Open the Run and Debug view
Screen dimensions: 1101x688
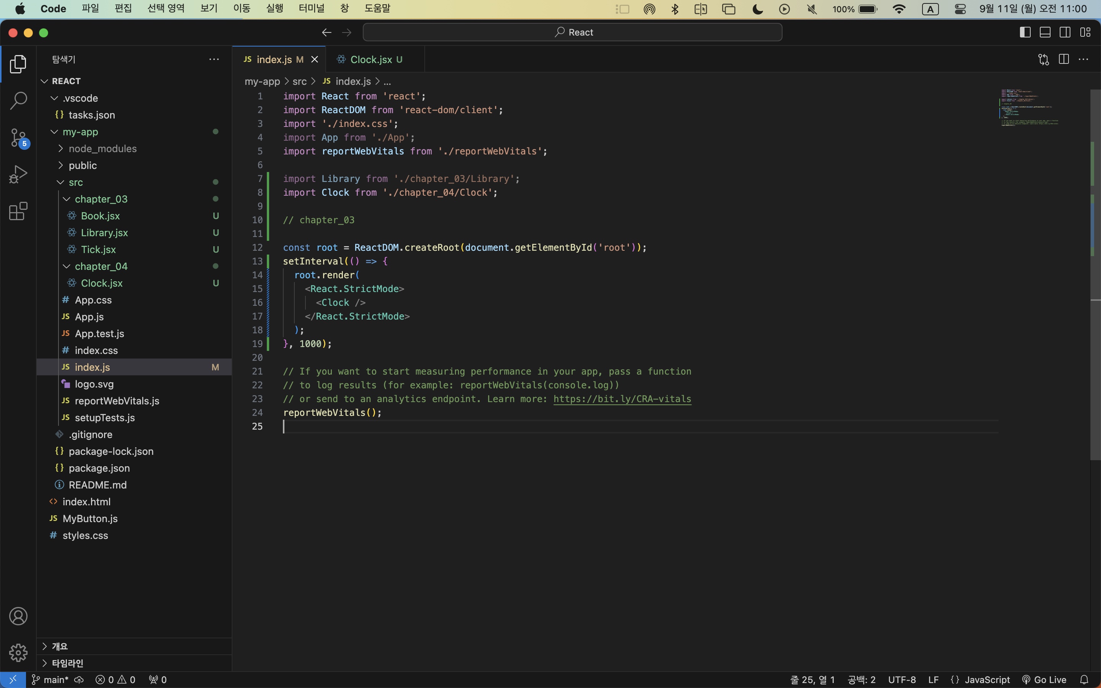18,174
